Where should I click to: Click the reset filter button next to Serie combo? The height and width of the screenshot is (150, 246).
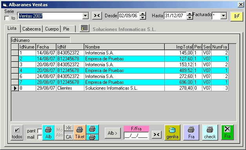tap(97, 16)
